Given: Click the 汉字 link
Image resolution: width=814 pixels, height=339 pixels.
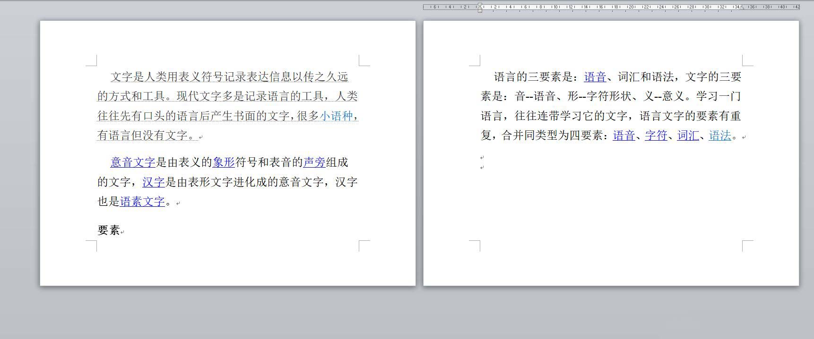Looking at the screenshot, I should pos(153,182).
